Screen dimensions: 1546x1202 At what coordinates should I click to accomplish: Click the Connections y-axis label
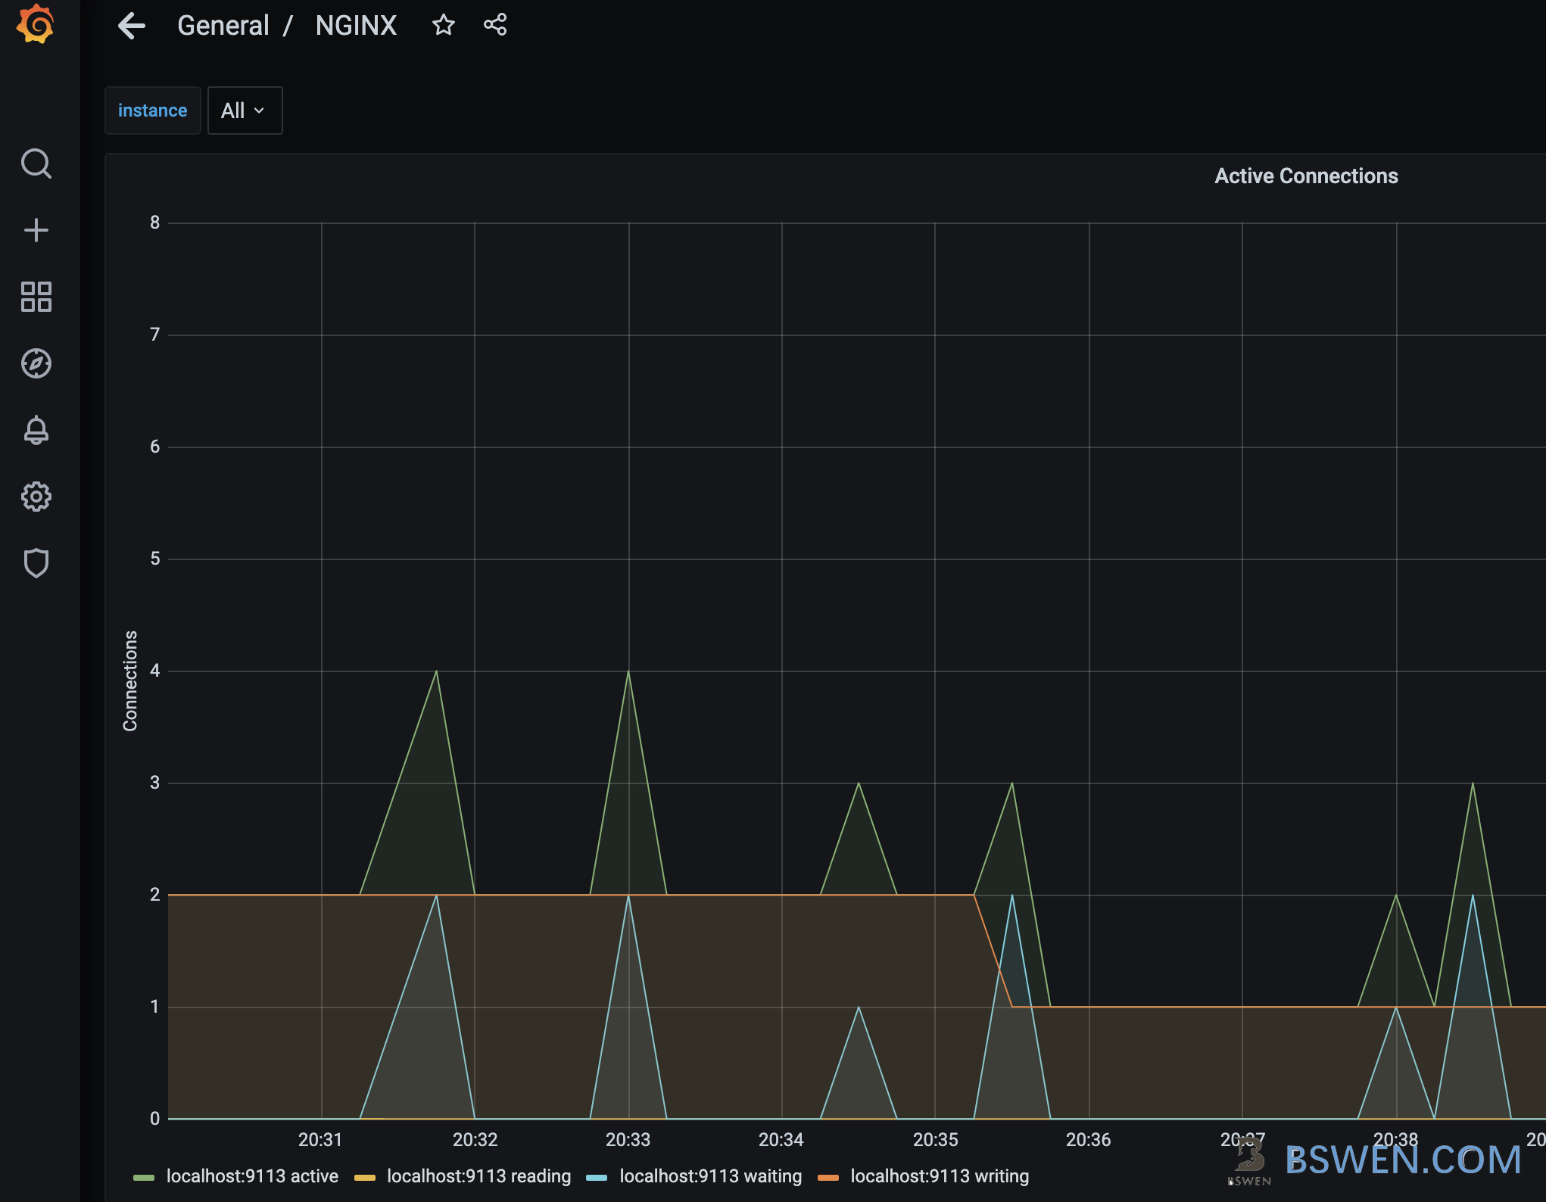pyautogui.click(x=130, y=681)
